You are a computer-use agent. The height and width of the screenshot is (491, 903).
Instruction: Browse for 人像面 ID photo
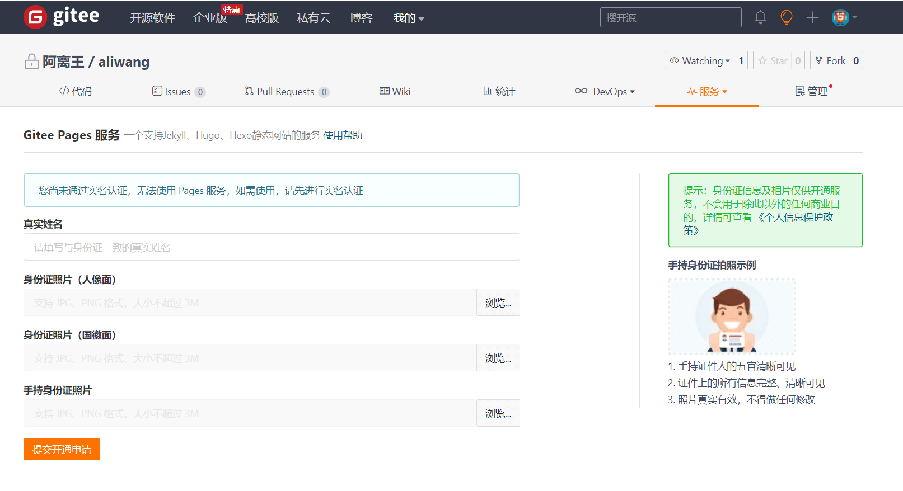(x=498, y=303)
